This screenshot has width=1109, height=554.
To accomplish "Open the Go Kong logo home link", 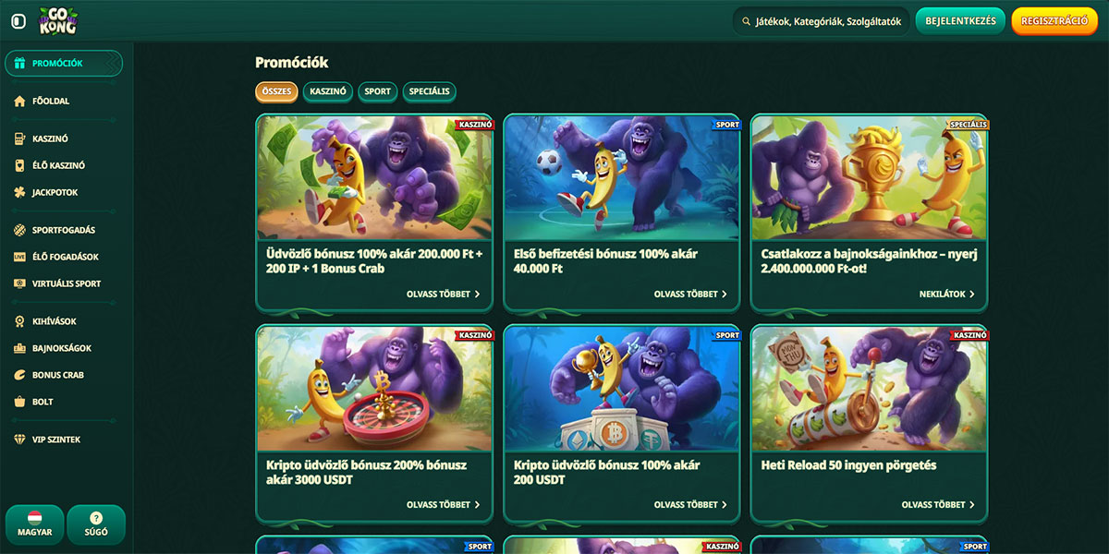I will click(x=58, y=20).
